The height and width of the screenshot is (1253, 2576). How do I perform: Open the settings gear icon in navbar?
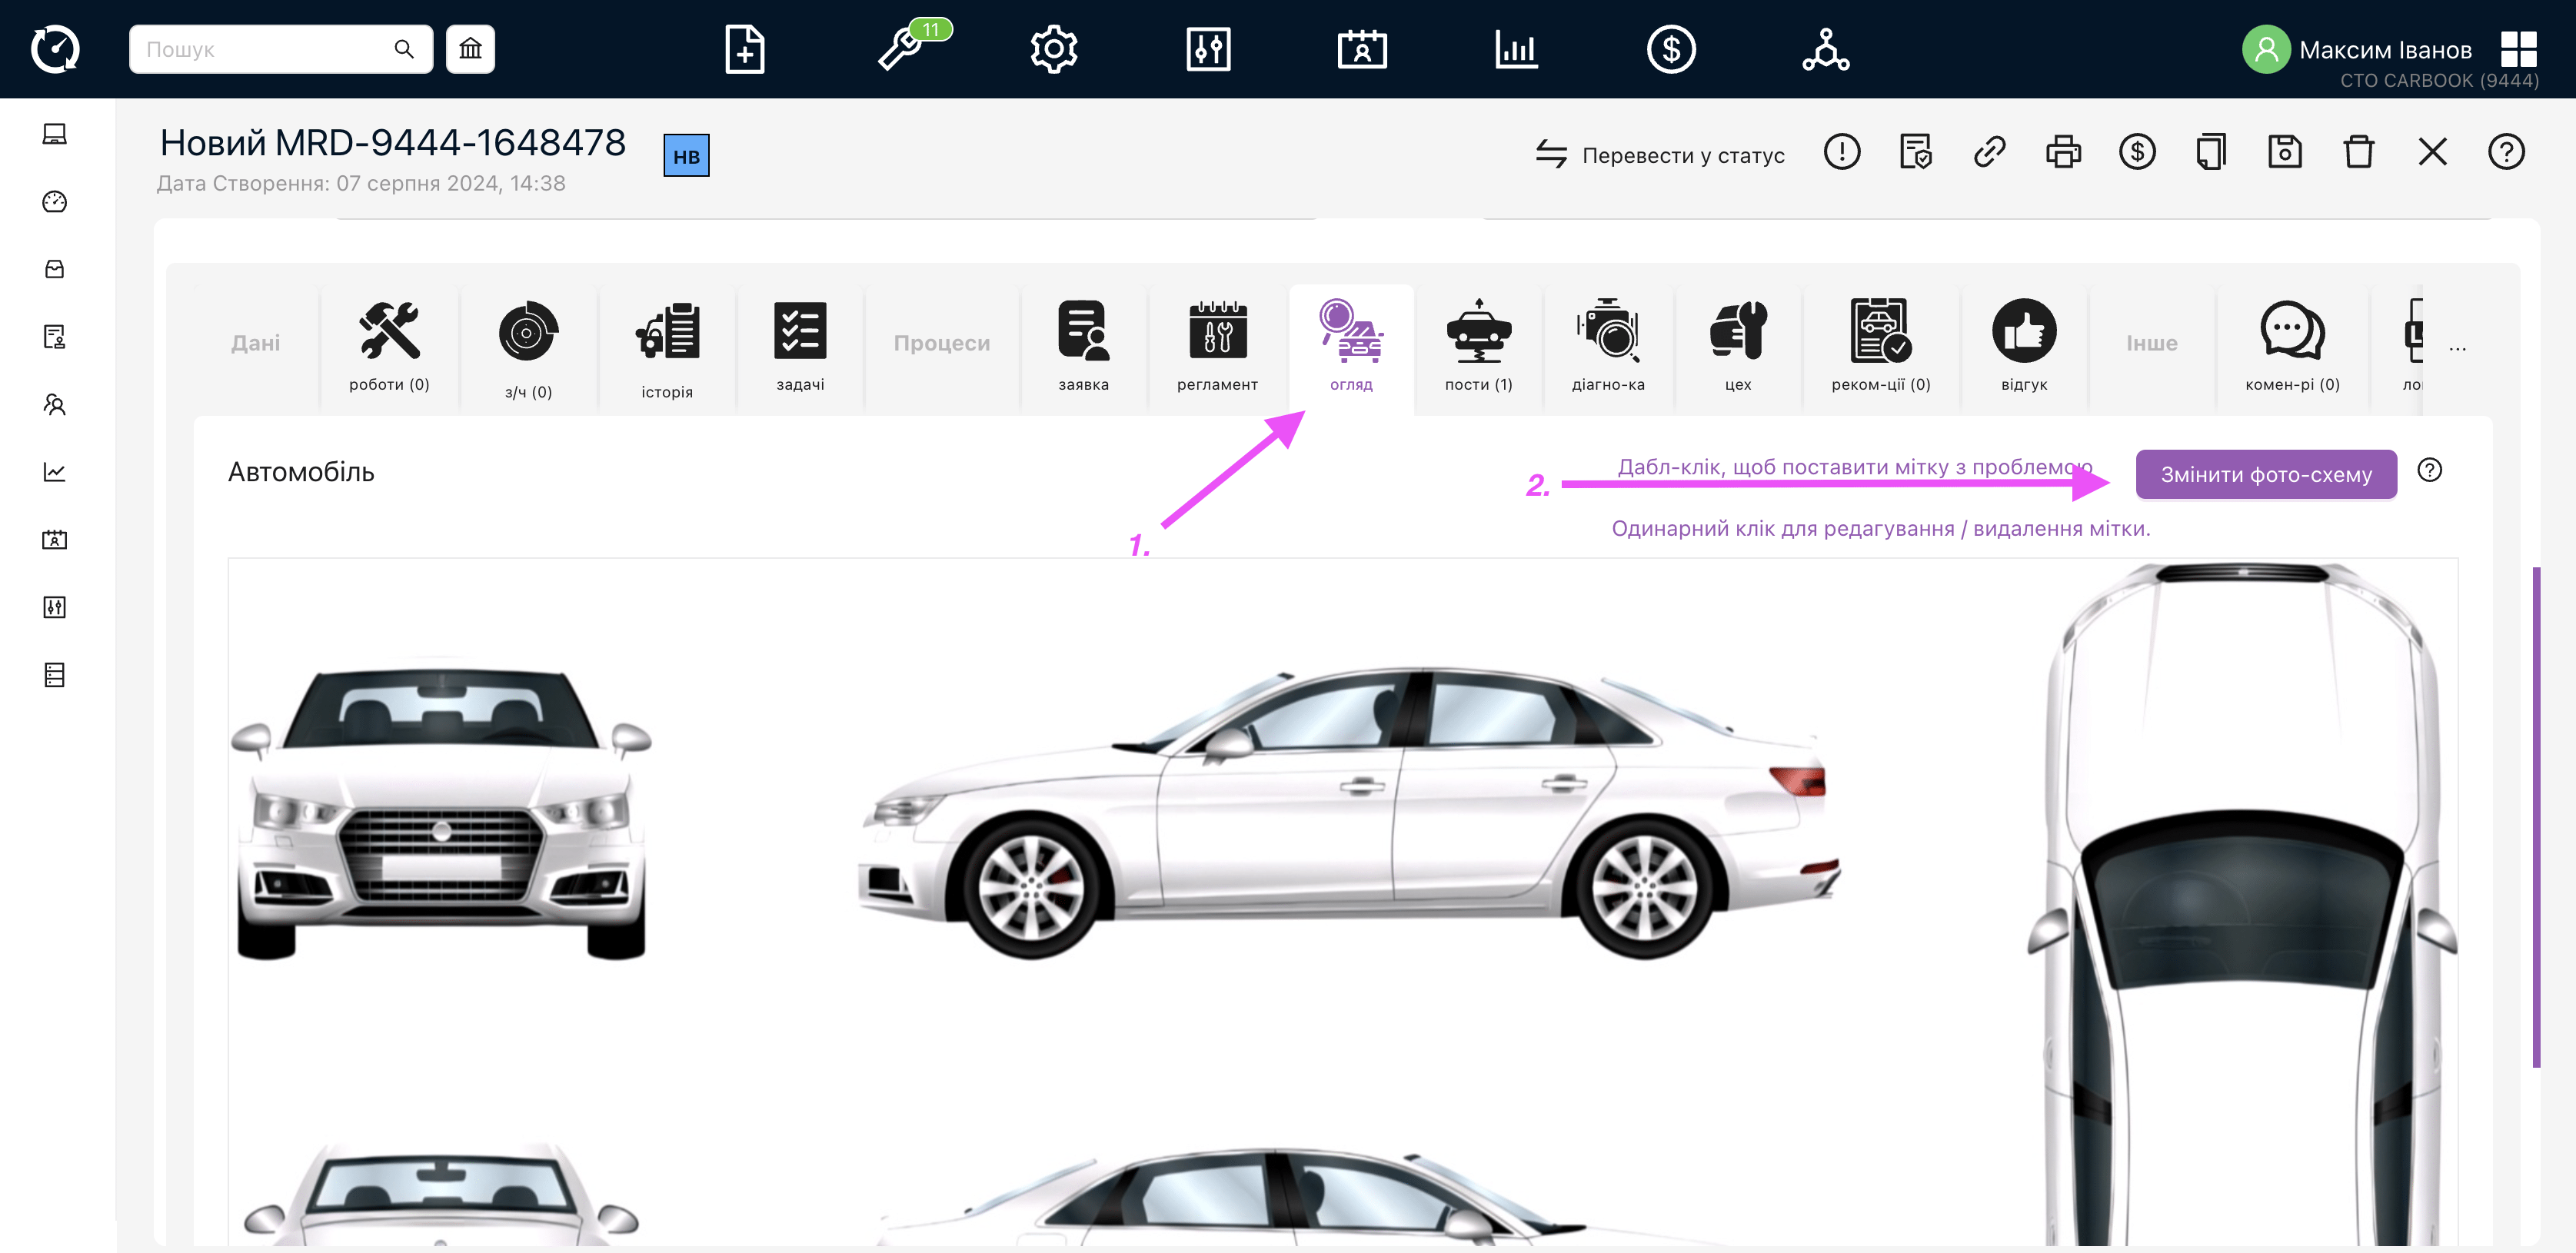(1054, 49)
